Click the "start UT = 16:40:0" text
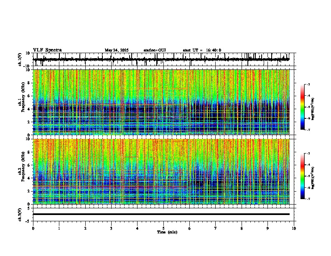The width and height of the screenshot is (331, 256). (202, 50)
